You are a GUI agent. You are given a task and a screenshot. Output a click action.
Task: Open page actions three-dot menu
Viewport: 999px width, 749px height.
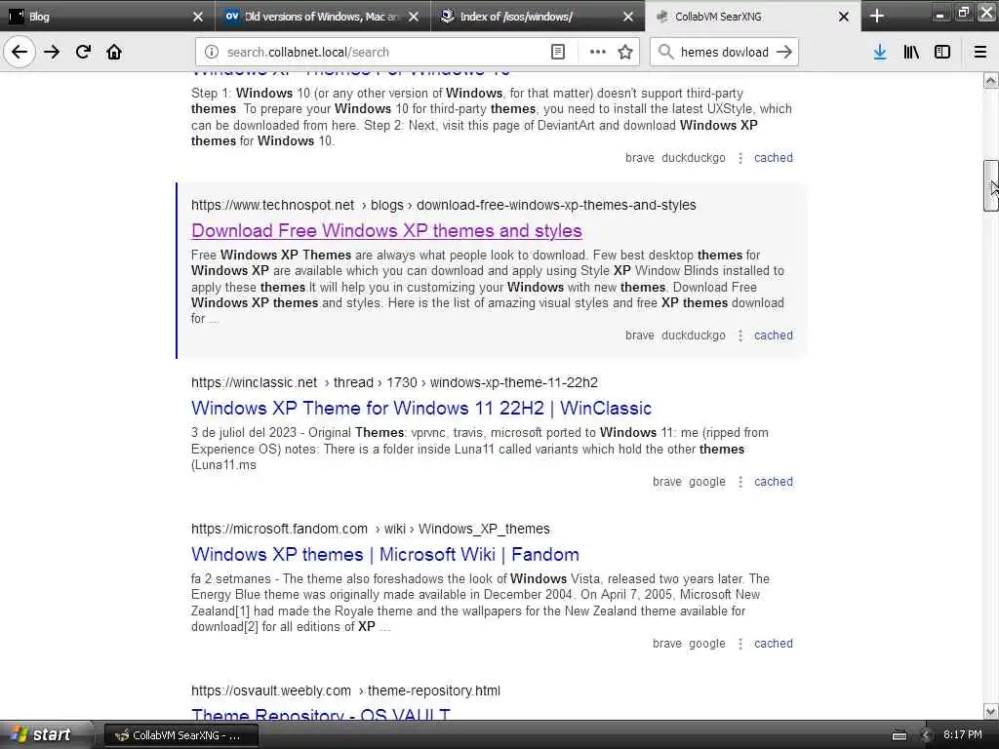tap(598, 53)
